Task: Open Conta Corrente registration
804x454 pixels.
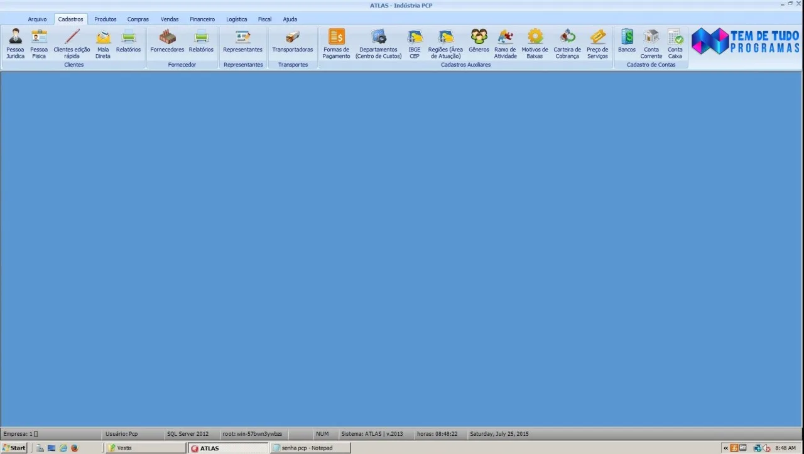Action: coord(651,43)
